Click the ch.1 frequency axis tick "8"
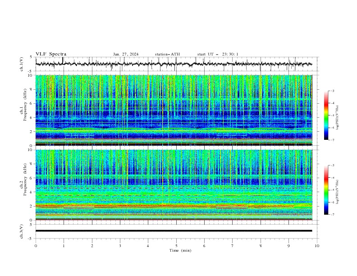357x276 pixels. [x=32, y=89]
